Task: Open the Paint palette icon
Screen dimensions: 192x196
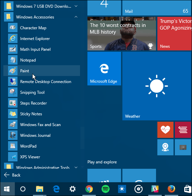Action: 13,71
